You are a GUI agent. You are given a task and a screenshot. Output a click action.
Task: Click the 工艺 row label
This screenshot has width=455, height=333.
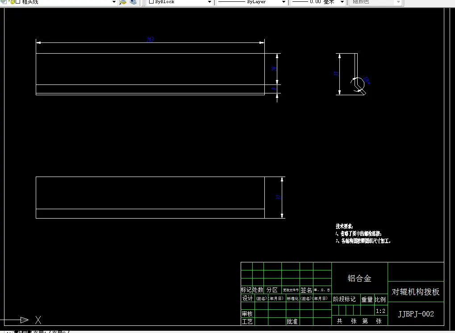(x=247, y=322)
